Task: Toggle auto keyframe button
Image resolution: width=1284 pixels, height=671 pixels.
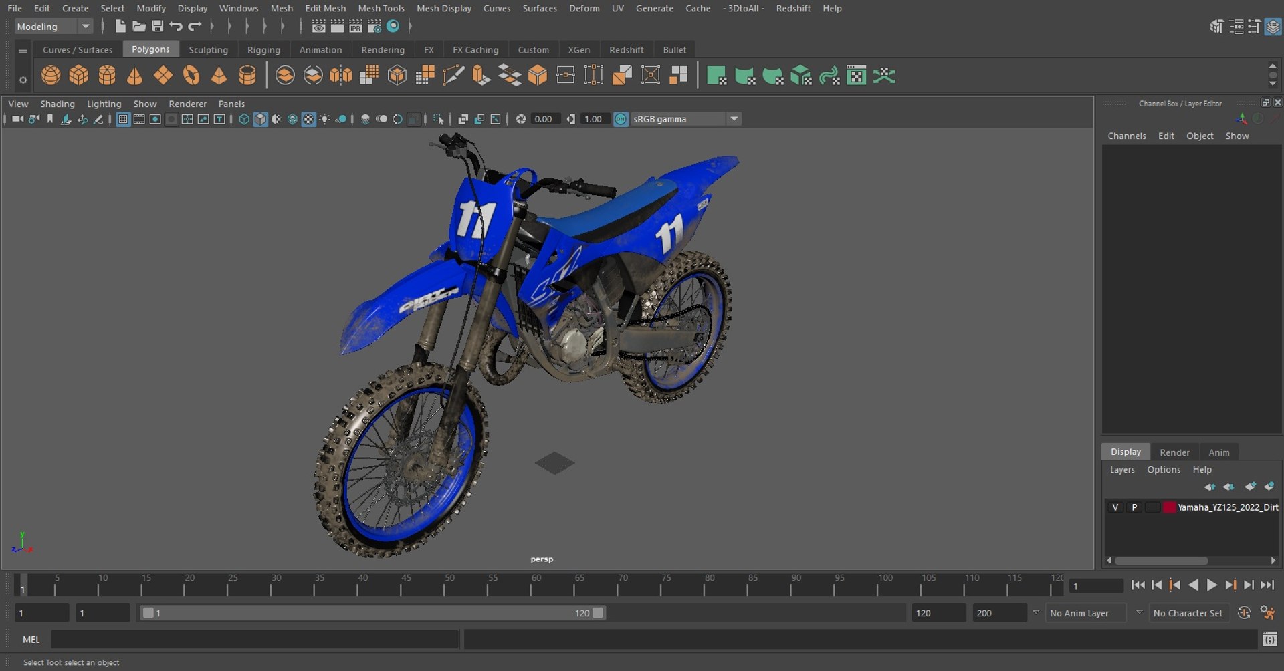Action: tap(1243, 613)
